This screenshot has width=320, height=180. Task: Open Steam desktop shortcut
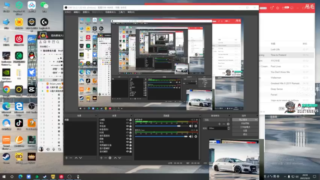pyautogui.click(x=6, y=159)
